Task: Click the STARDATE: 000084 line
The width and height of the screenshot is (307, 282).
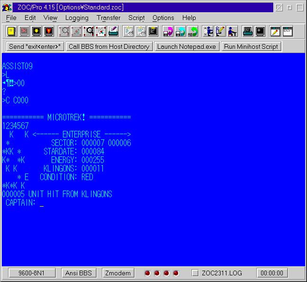Action: [x=74, y=151]
